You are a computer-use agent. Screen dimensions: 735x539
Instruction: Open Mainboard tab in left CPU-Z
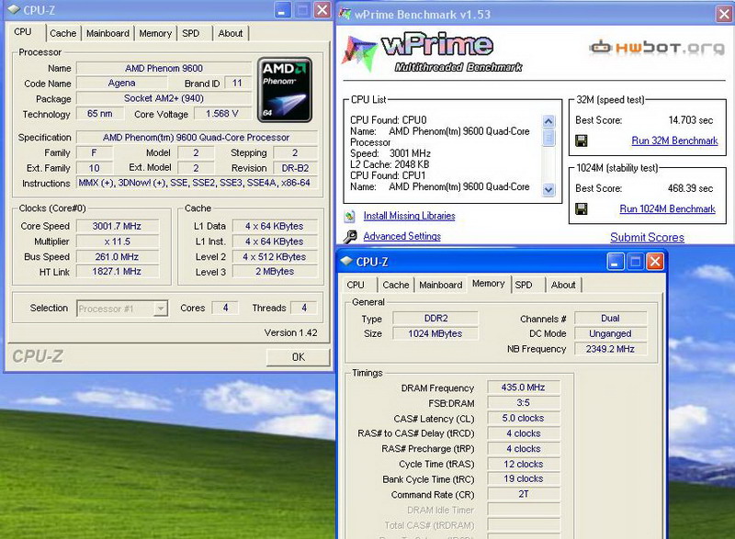point(107,33)
